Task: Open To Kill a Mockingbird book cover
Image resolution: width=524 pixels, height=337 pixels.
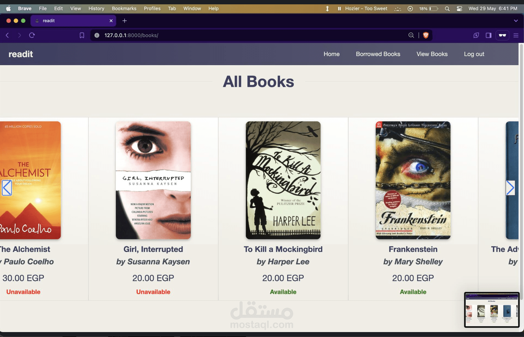Action: point(283,180)
